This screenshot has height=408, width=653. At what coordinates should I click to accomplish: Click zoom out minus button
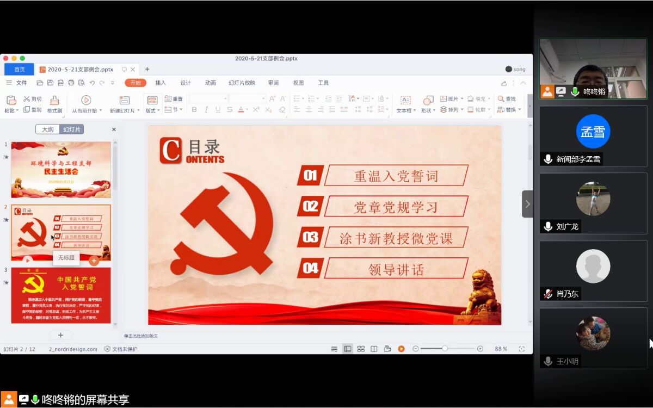pyautogui.click(x=415, y=349)
